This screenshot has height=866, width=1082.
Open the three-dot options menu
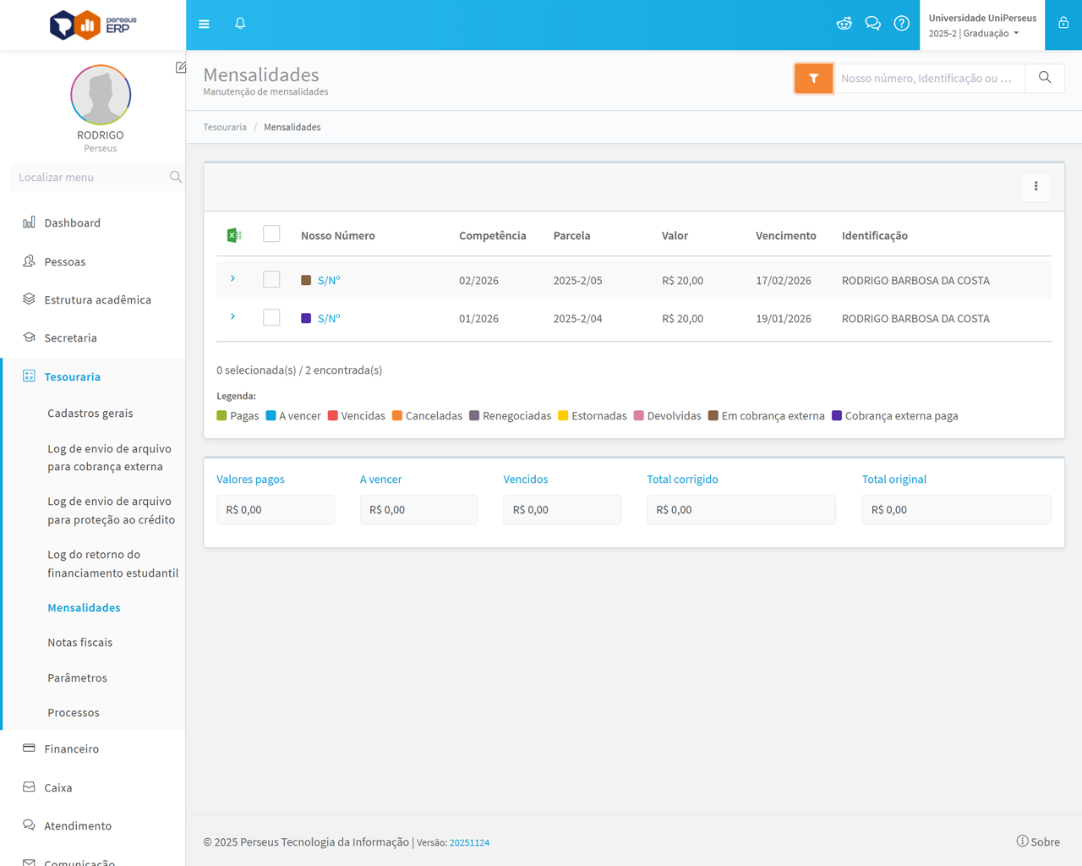1036,187
